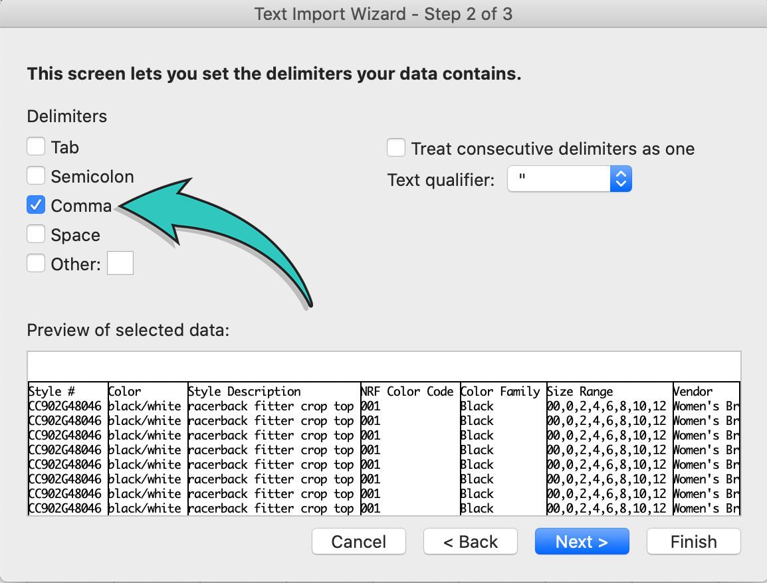Enable the Tab delimiter checkbox

[36, 147]
